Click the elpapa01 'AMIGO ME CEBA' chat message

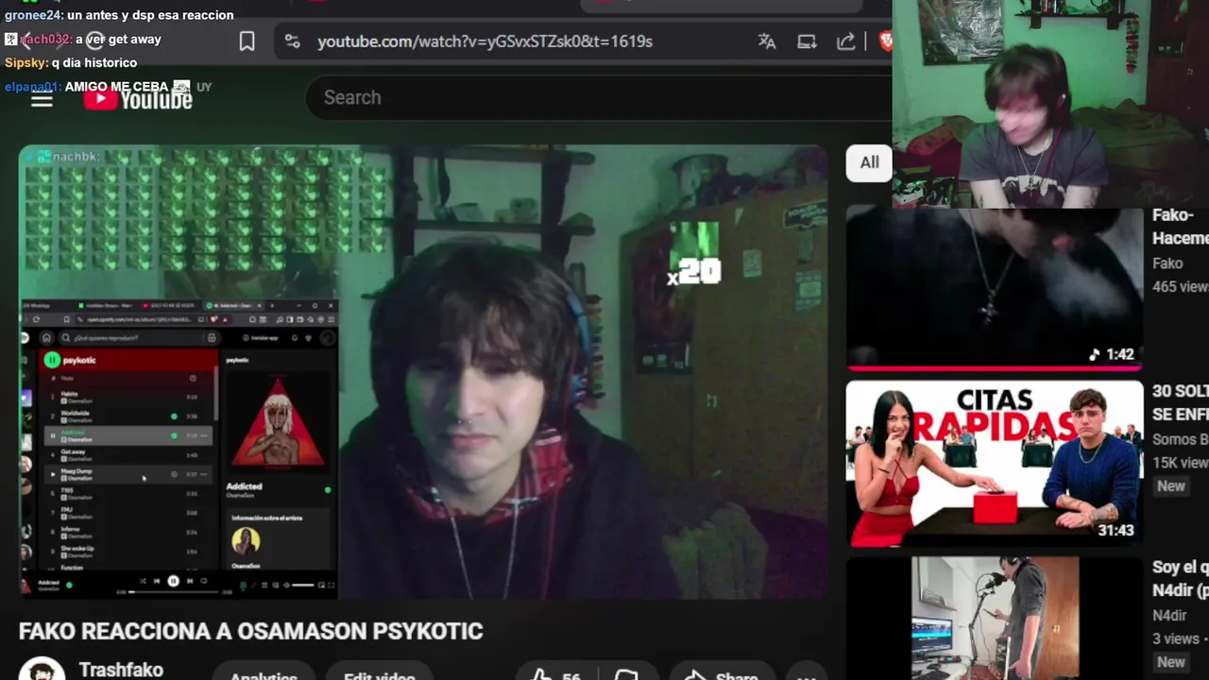109,86
